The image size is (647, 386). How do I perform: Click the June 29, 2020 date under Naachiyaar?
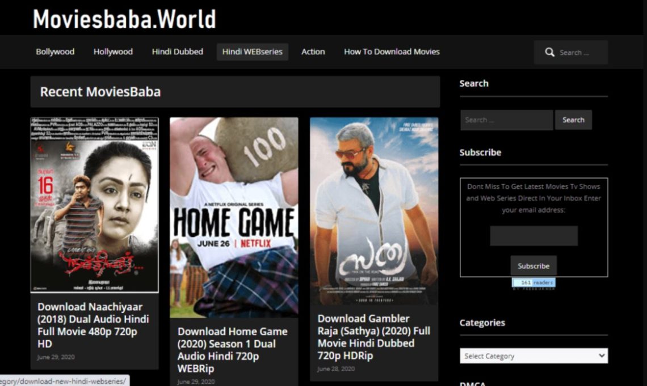tap(56, 357)
